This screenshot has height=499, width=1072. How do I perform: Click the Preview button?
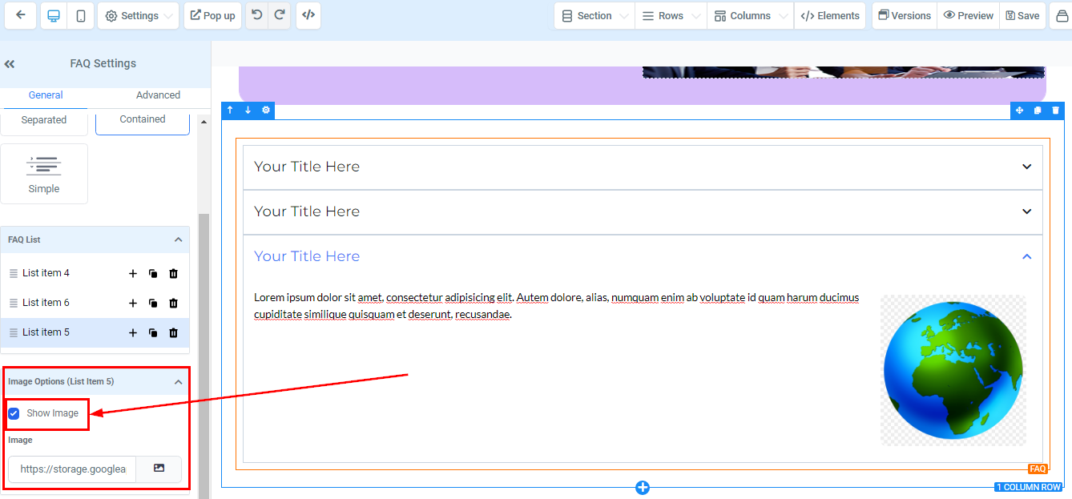click(968, 15)
